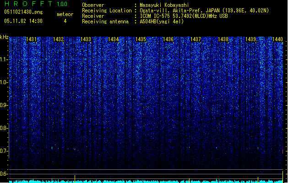Click the 1432 time marker
This screenshot has height=183, width=288.
(x=58, y=39)
